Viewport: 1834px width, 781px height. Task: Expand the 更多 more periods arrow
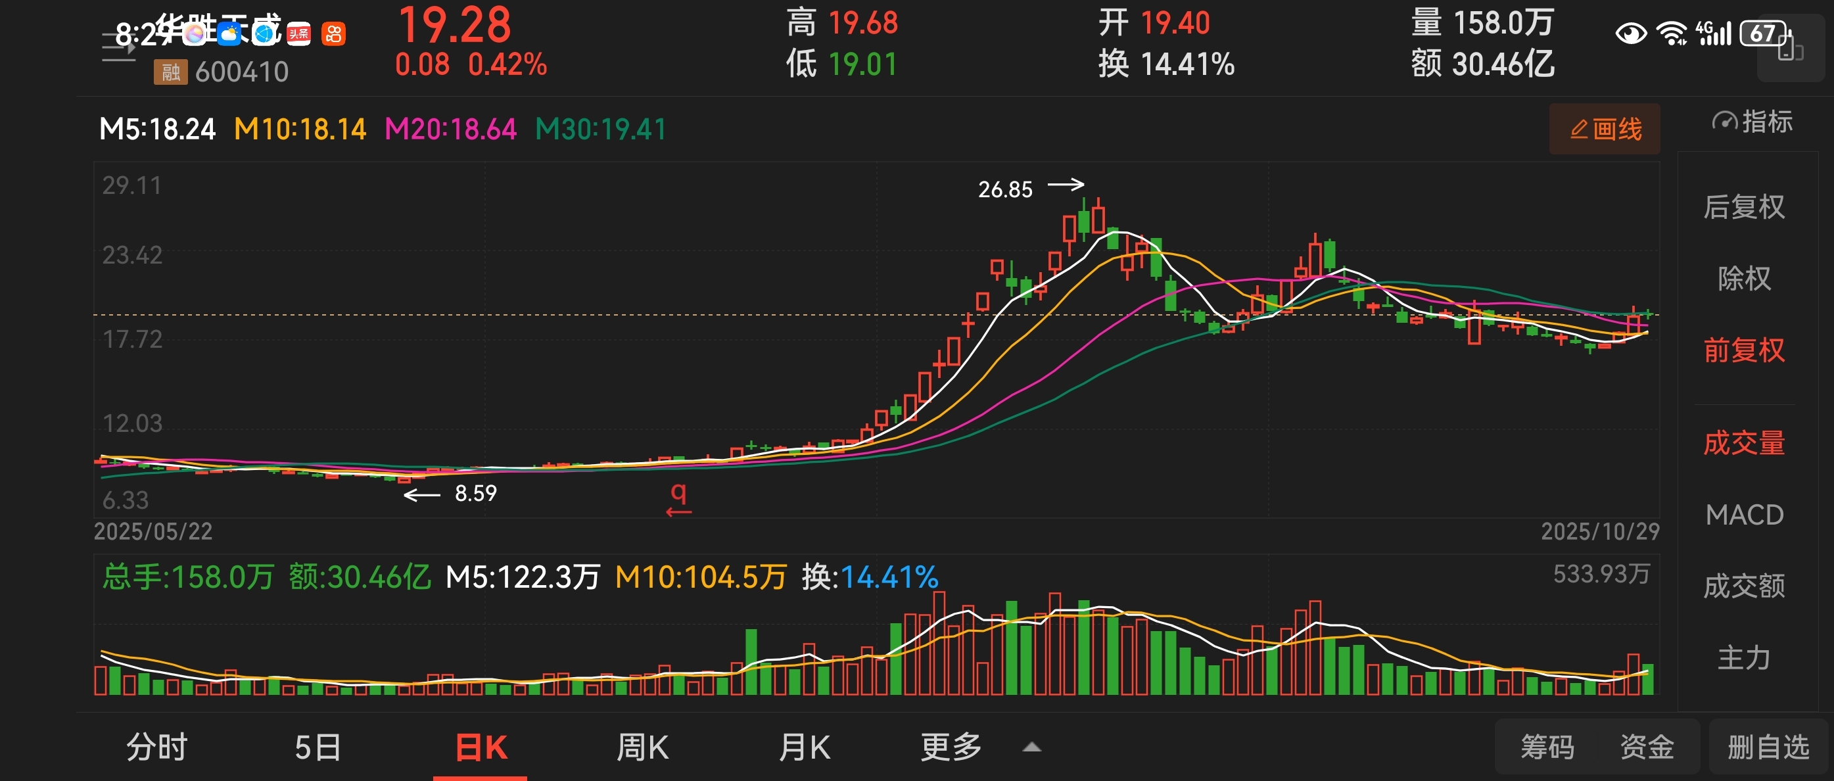click(x=1031, y=747)
